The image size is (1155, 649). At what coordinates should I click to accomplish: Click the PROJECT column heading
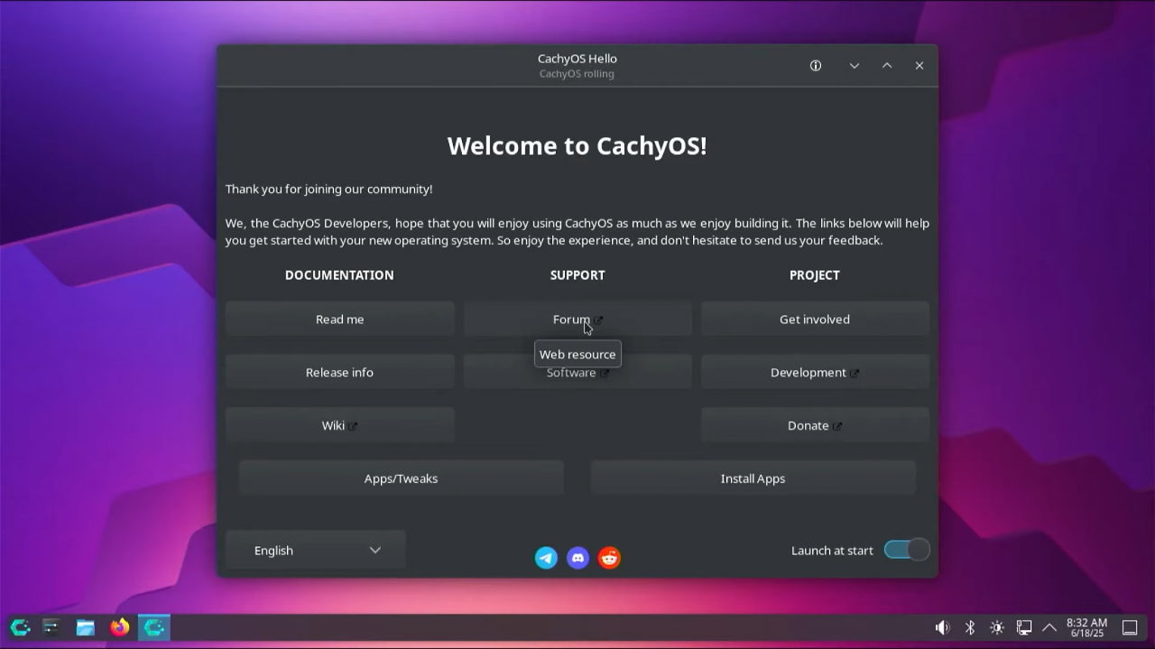click(x=815, y=274)
